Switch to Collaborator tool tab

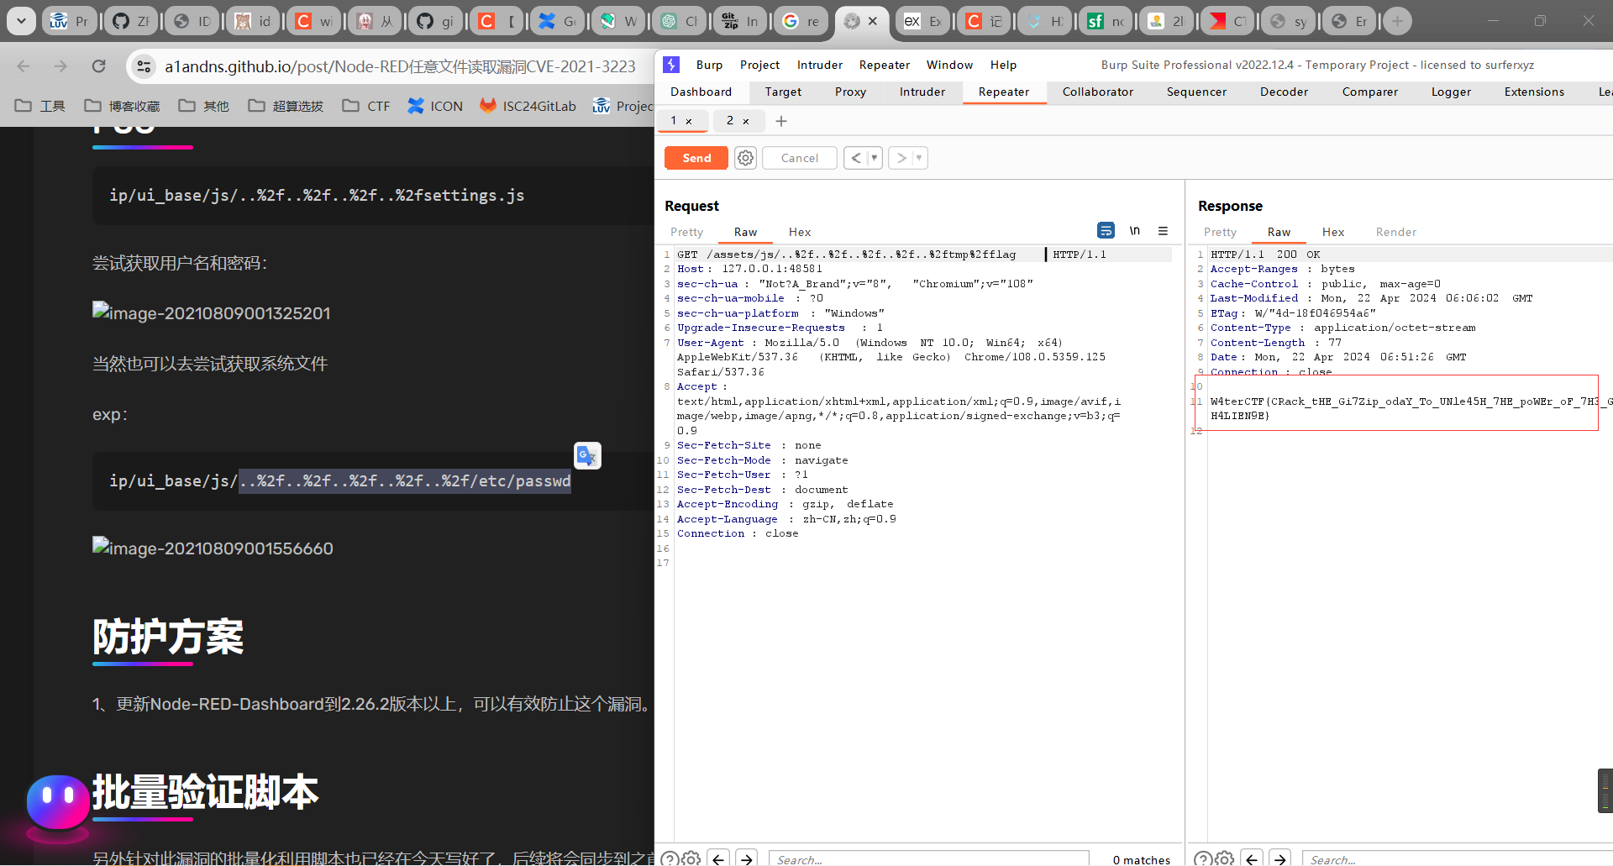coord(1097,92)
